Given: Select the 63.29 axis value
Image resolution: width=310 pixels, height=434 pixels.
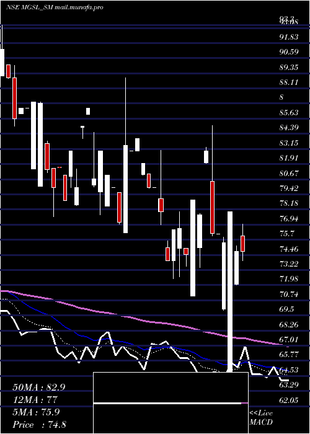Looking at the screenshot, I should click(289, 385).
